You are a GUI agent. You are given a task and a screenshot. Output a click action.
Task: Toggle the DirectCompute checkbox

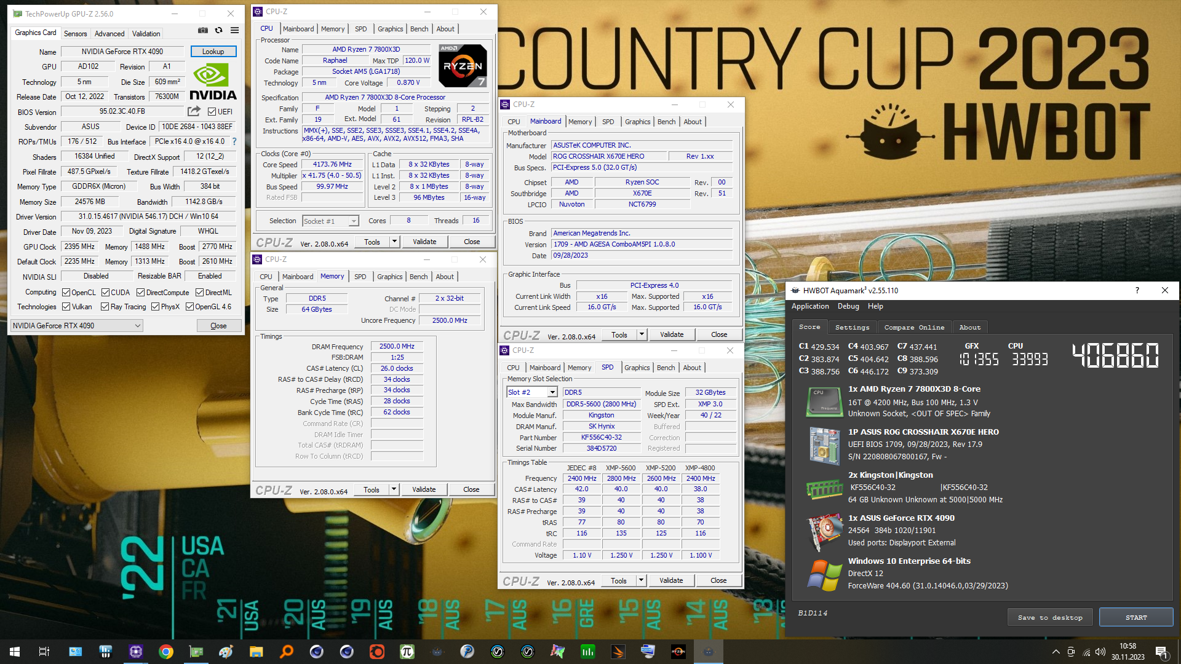[x=140, y=293]
